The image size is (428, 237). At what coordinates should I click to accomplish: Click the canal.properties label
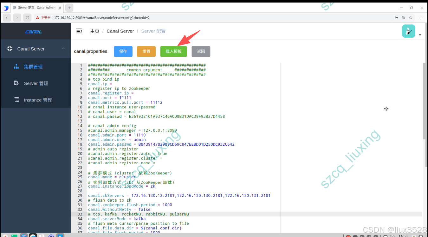[91, 51]
